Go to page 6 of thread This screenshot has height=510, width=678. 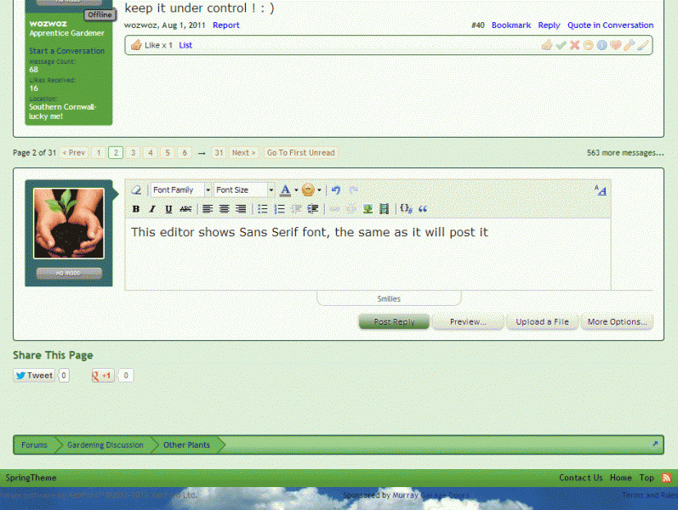185,152
